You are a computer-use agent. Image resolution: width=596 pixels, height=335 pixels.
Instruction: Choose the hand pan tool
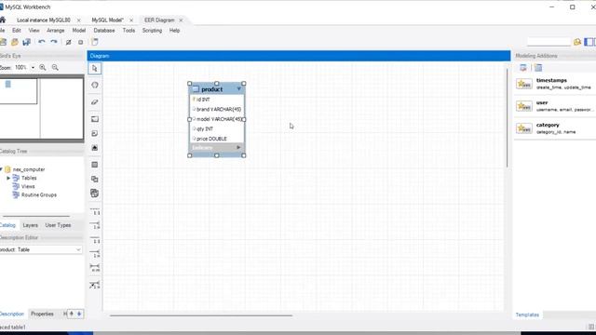click(95, 85)
